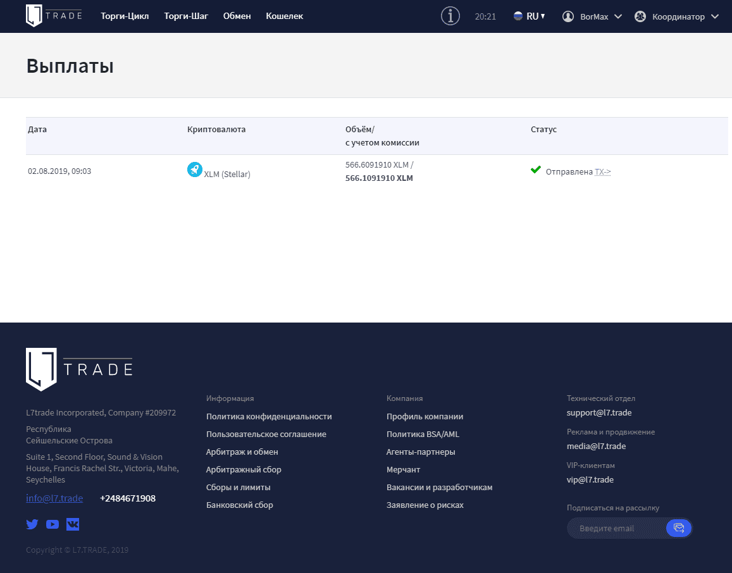
Task: Open Сборы и лимиты link
Action: tap(238, 487)
